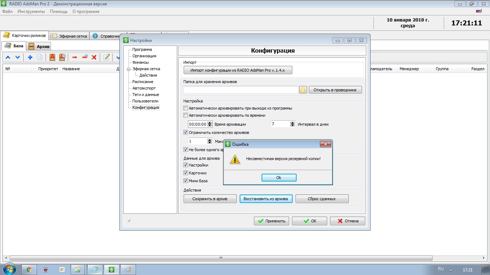Image resolution: width=490 pixels, height=275 pixels.
Task: Uncheck the Настройки data checkbox
Action: [x=185, y=165]
